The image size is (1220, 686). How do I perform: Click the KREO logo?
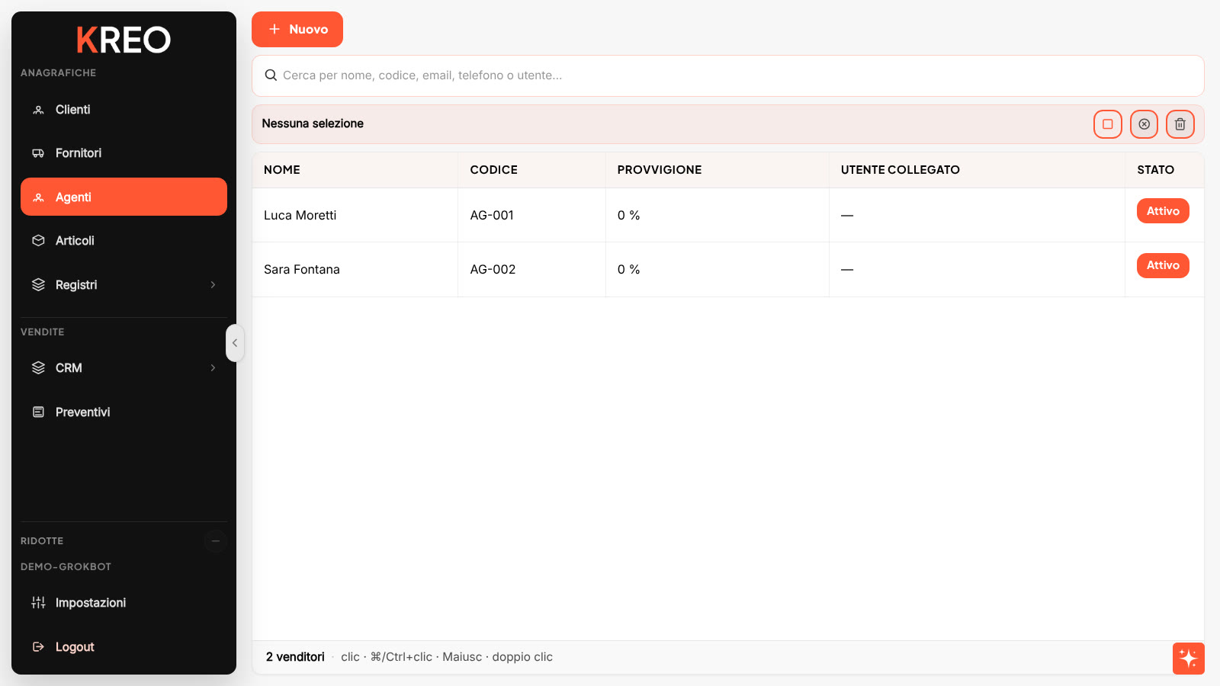pos(124,40)
